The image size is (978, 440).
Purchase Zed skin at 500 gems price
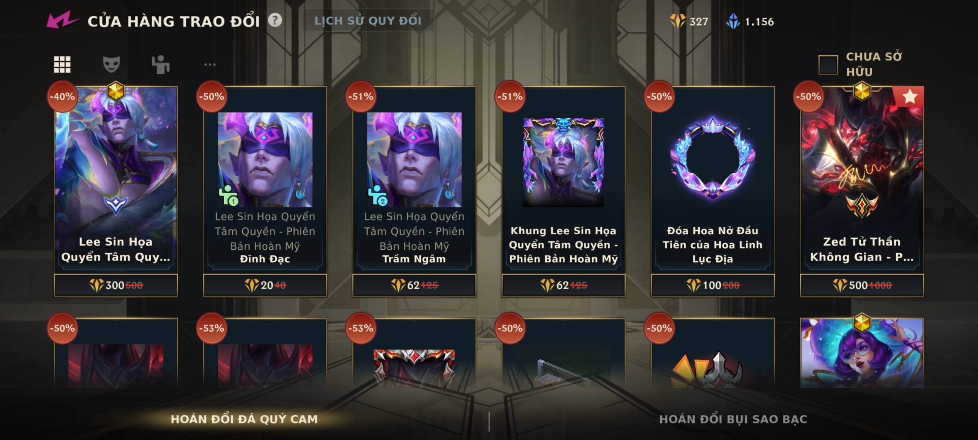coord(862,285)
